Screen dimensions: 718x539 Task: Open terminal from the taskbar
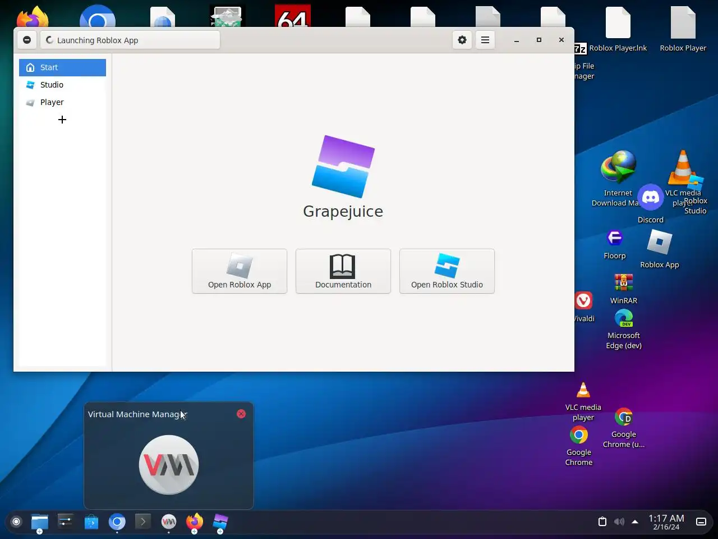(143, 522)
